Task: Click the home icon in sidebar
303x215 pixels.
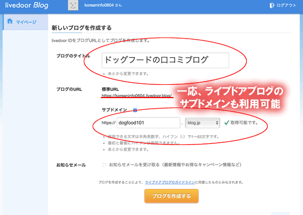Action: [x=10, y=21]
